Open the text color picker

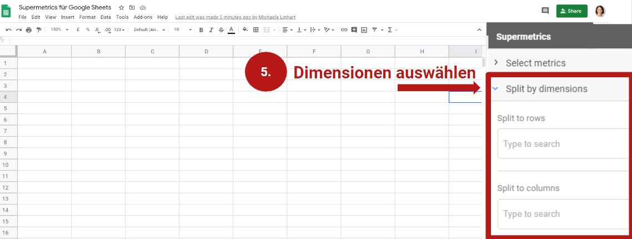click(x=231, y=29)
